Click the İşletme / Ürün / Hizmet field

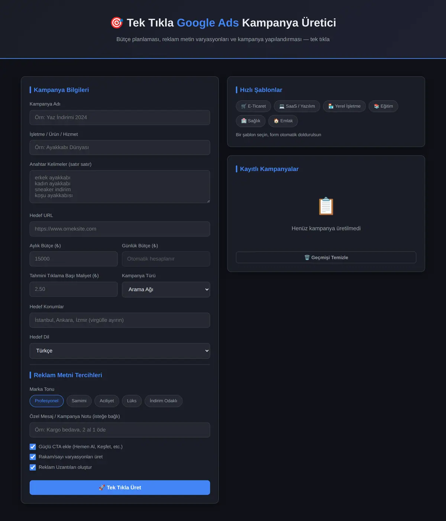(120, 148)
